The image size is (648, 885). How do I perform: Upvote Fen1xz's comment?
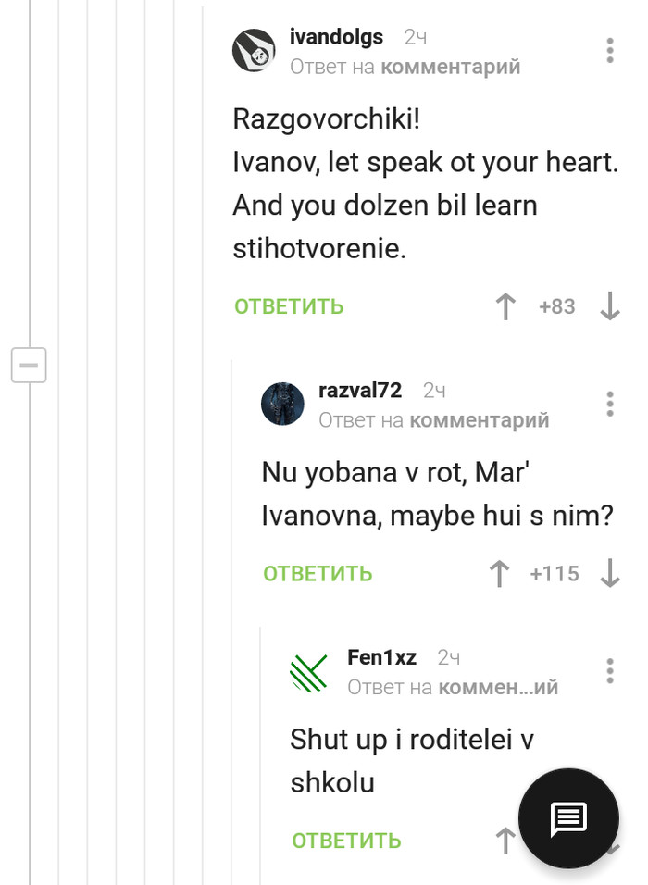505,841
